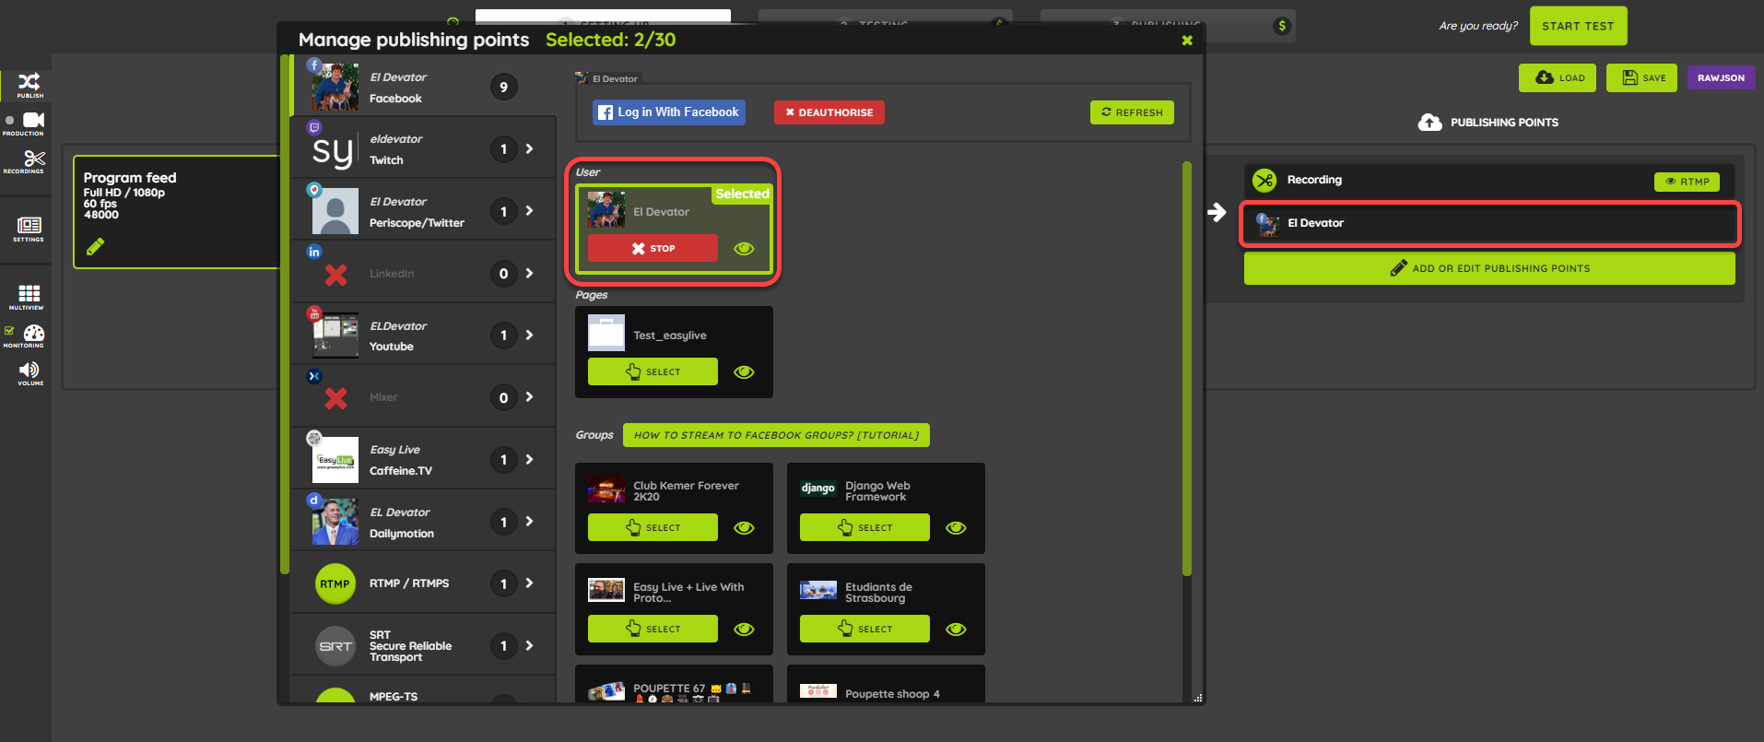1764x742 pixels.
Task: Click the Log in With Facebook button
Action: pos(669,112)
